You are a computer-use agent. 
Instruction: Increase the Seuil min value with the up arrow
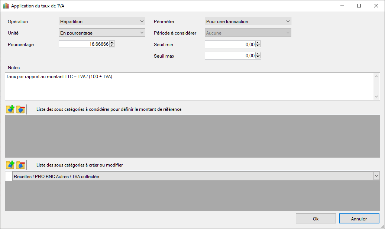pyautogui.click(x=258, y=43)
